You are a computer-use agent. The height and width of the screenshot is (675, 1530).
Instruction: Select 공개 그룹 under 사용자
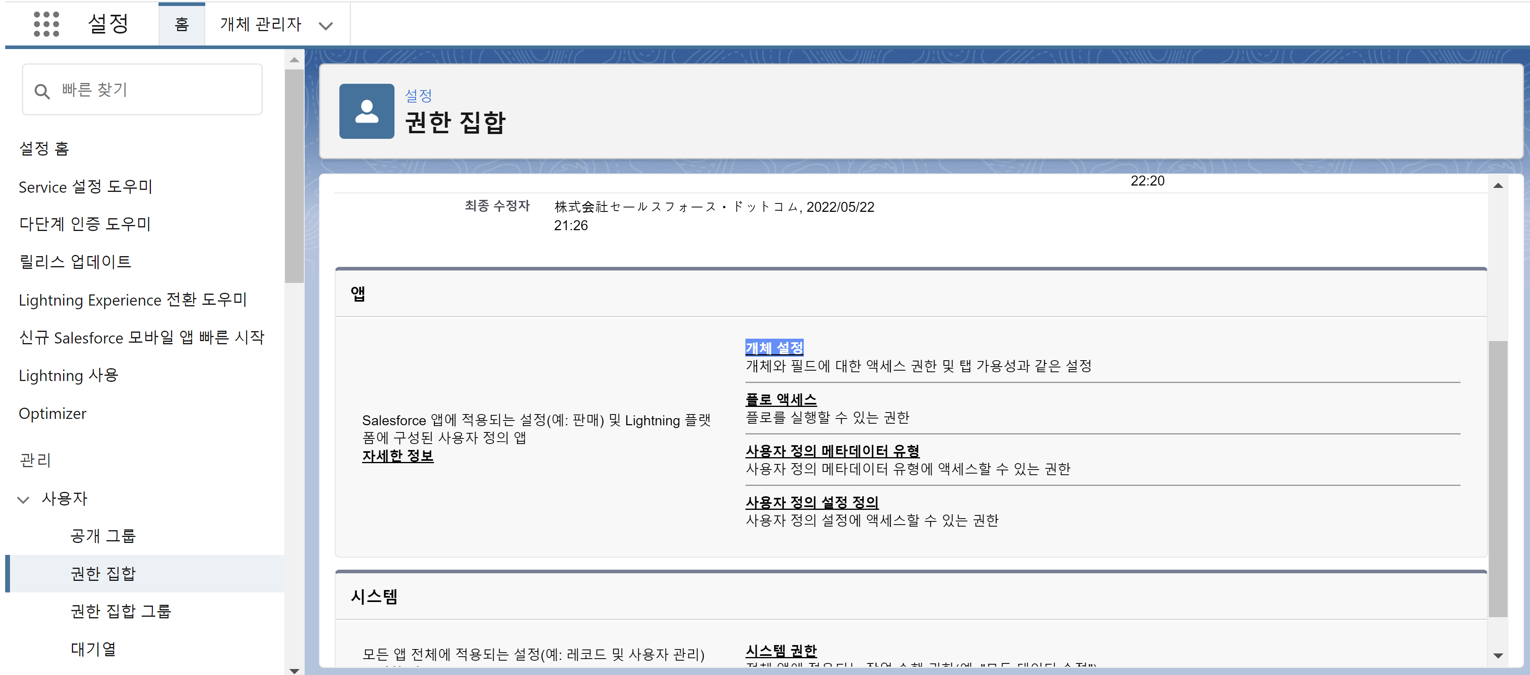coord(103,535)
